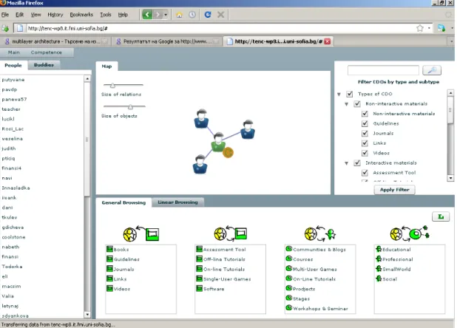
Task: Click the interactive materials category icon above Assessment Tool
Action: (x=230, y=233)
